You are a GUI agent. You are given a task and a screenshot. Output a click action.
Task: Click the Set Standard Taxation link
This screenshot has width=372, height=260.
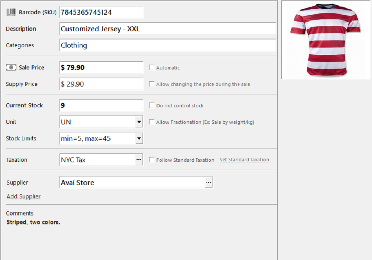(244, 159)
